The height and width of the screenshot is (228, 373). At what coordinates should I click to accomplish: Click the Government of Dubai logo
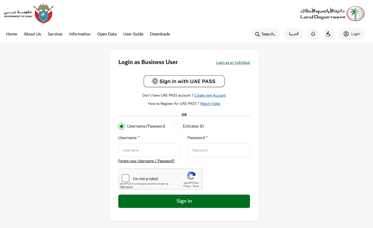(28, 14)
